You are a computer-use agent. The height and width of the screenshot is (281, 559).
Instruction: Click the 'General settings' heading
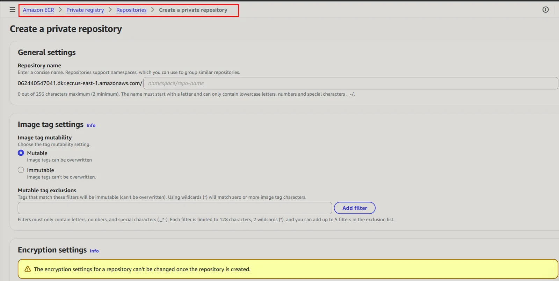coord(47,52)
